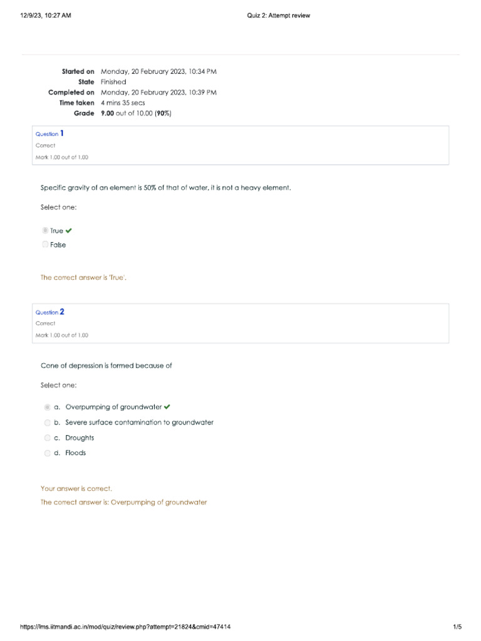Click the Quiz 2: Attempt review page title
This screenshot has width=481, height=641.
279,16
